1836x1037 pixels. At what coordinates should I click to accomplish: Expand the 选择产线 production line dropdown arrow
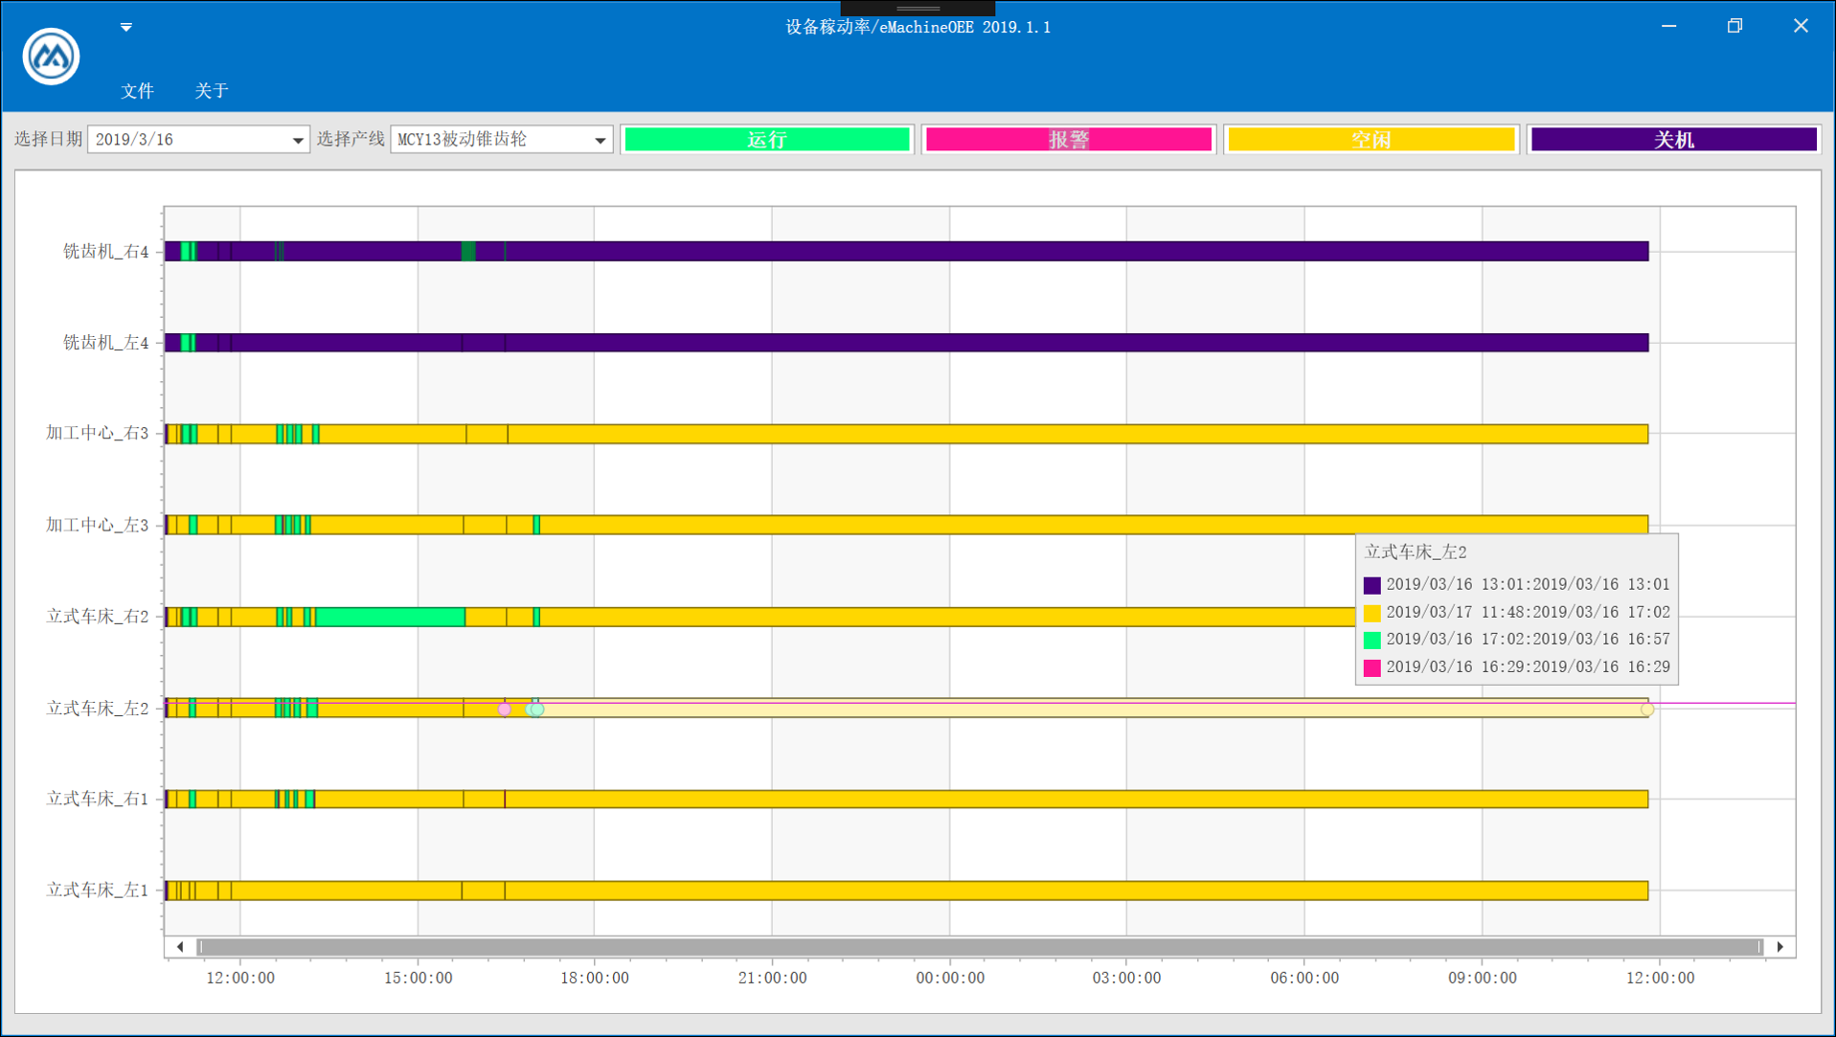pos(601,140)
